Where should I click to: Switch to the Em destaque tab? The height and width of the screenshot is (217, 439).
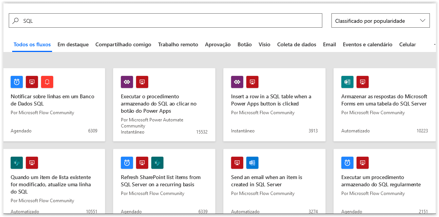tap(73, 44)
